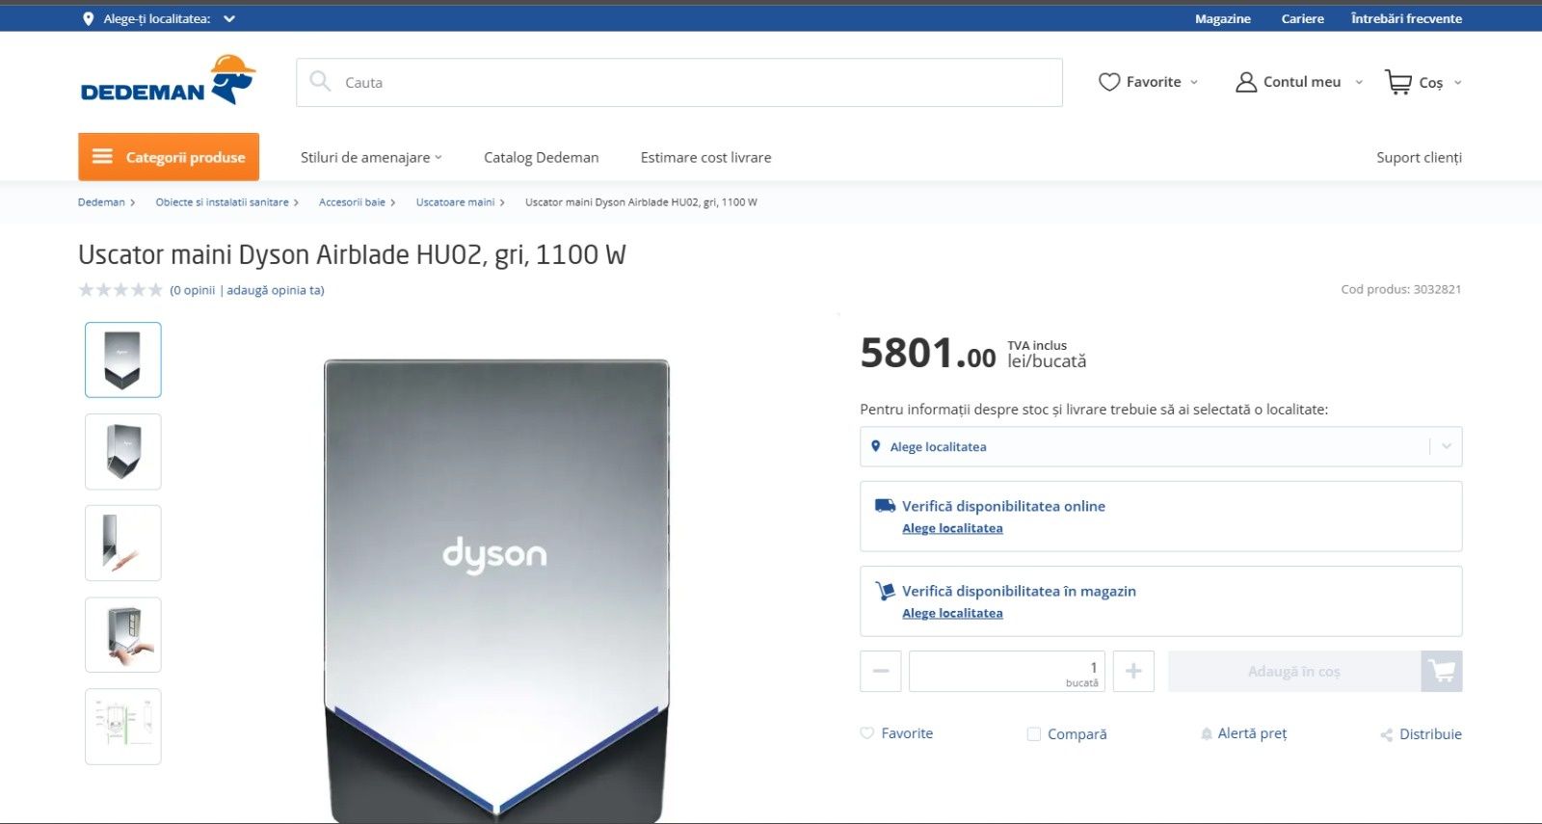
Task: Click Distribuie link
Action: coord(1430,734)
